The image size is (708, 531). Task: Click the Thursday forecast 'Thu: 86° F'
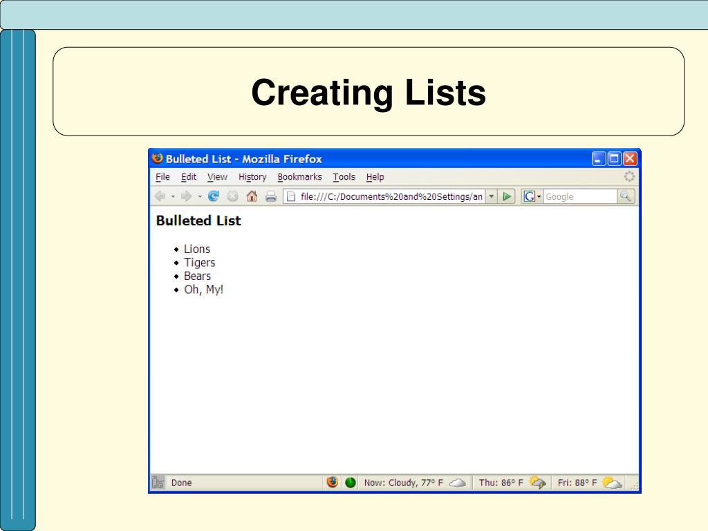pos(501,483)
